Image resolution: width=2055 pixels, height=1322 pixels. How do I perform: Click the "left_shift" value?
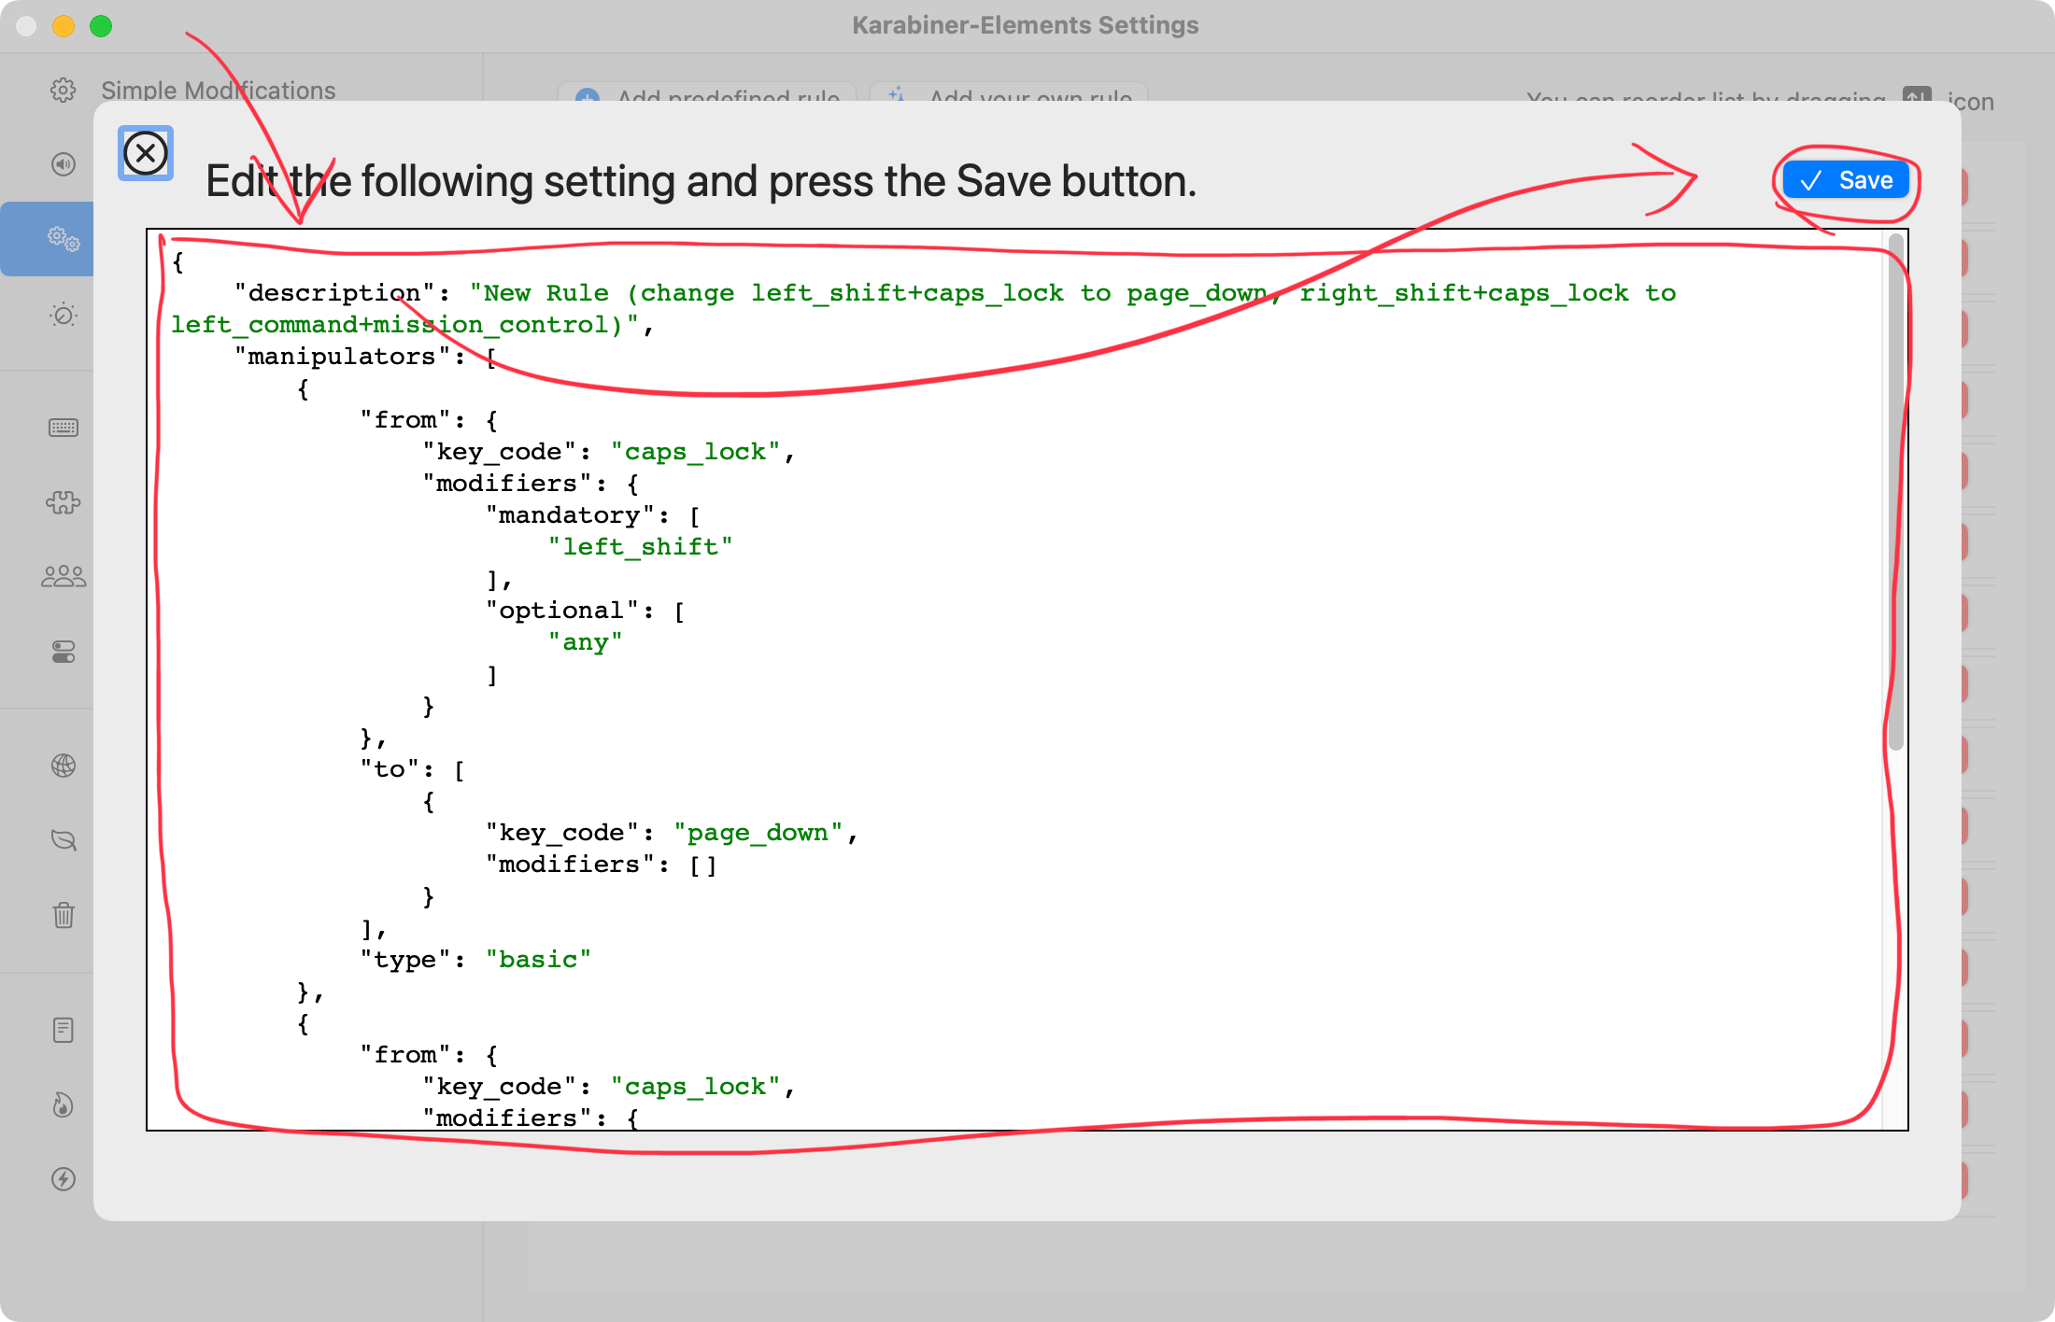click(640, 547)
